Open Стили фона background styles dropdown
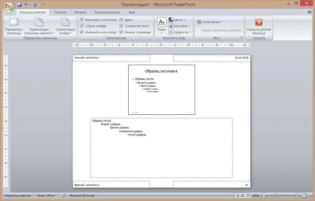 tap(209, 22)
